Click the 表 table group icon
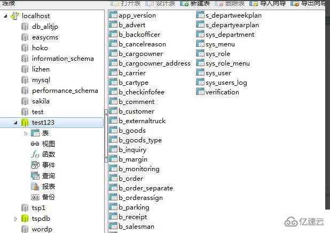This screenshot has height=233, width=330. point(35,133)
